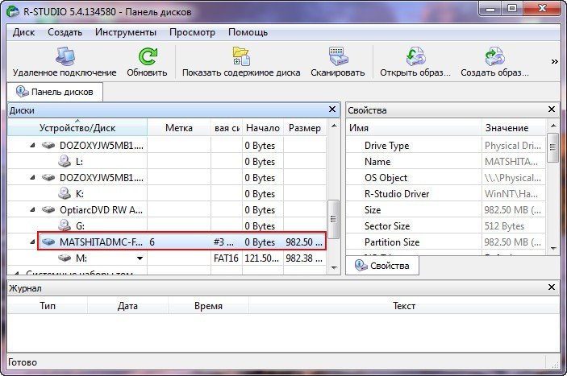Select the K: drive row

(167, 193)
